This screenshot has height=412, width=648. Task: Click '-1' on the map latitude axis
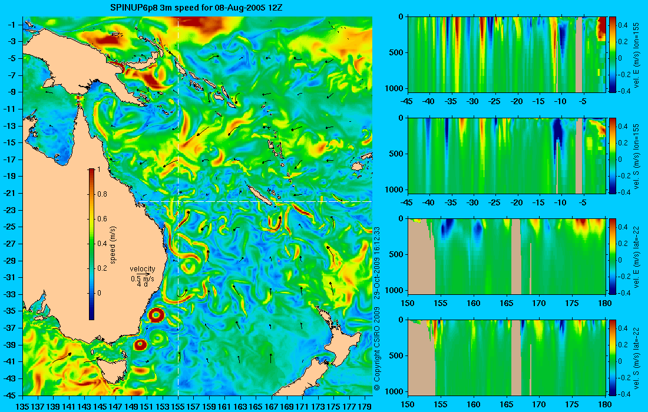(11, 25)
